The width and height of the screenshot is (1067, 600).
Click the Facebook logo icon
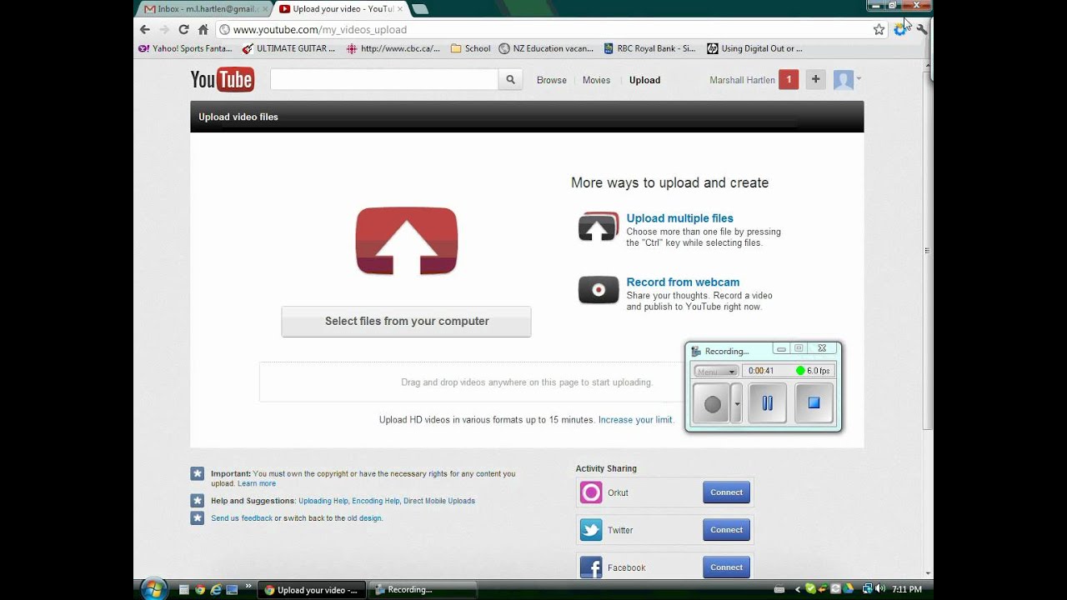[591, 567]
